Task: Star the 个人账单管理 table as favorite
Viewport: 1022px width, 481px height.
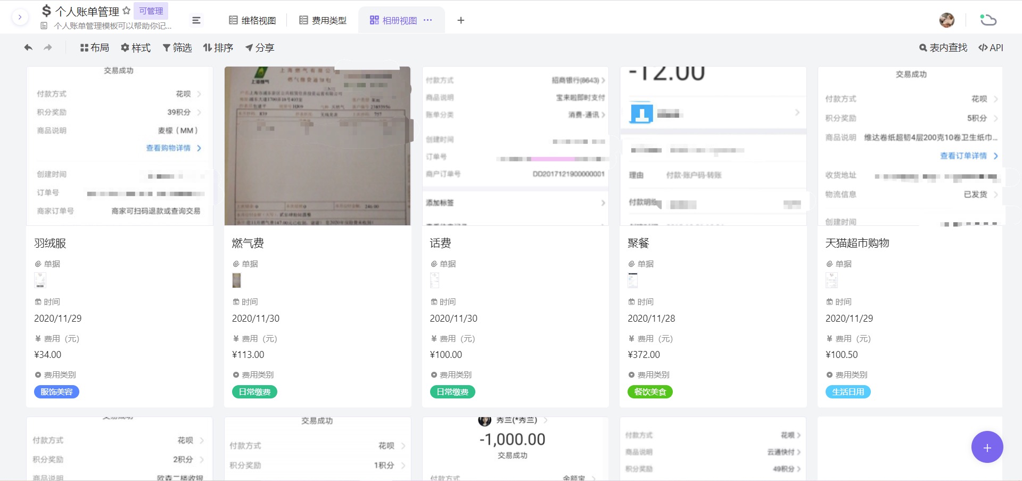Action: click(127, 11)
